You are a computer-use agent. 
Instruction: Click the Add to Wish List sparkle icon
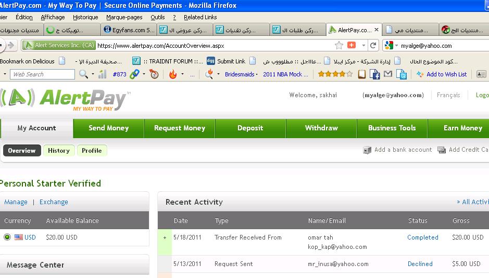pos(420,74)
